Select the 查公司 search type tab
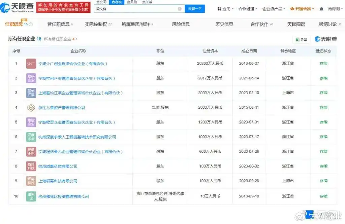 101,2
